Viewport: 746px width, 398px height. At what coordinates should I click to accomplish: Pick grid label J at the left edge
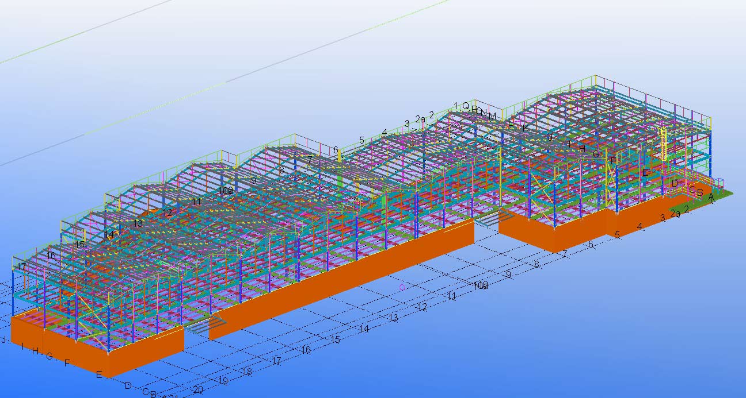click(3, 339)
